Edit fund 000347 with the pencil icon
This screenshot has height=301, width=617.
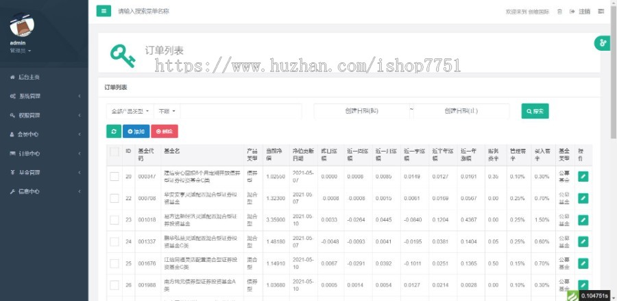pos(583,177)
